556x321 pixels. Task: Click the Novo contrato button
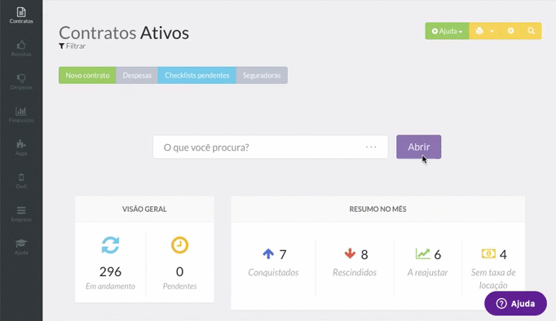[x=87, y=75]
